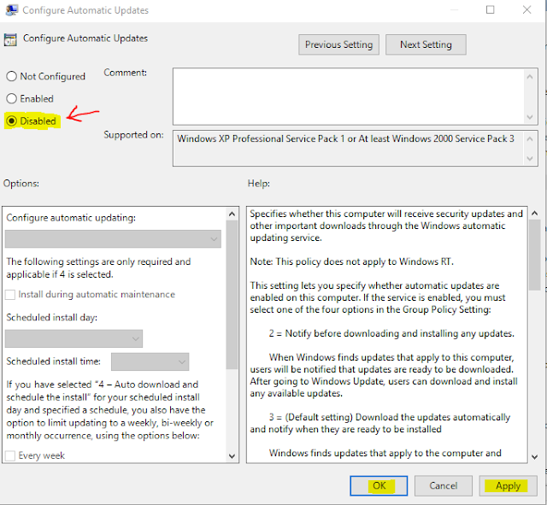Click the Cancel button

443,485
